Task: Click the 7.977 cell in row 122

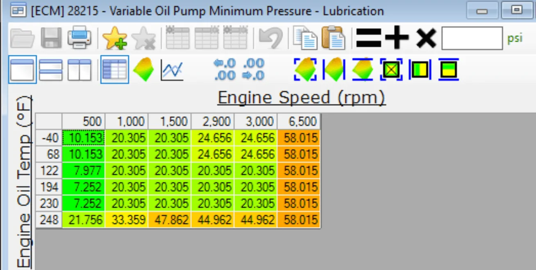Action: pos(84,170)
